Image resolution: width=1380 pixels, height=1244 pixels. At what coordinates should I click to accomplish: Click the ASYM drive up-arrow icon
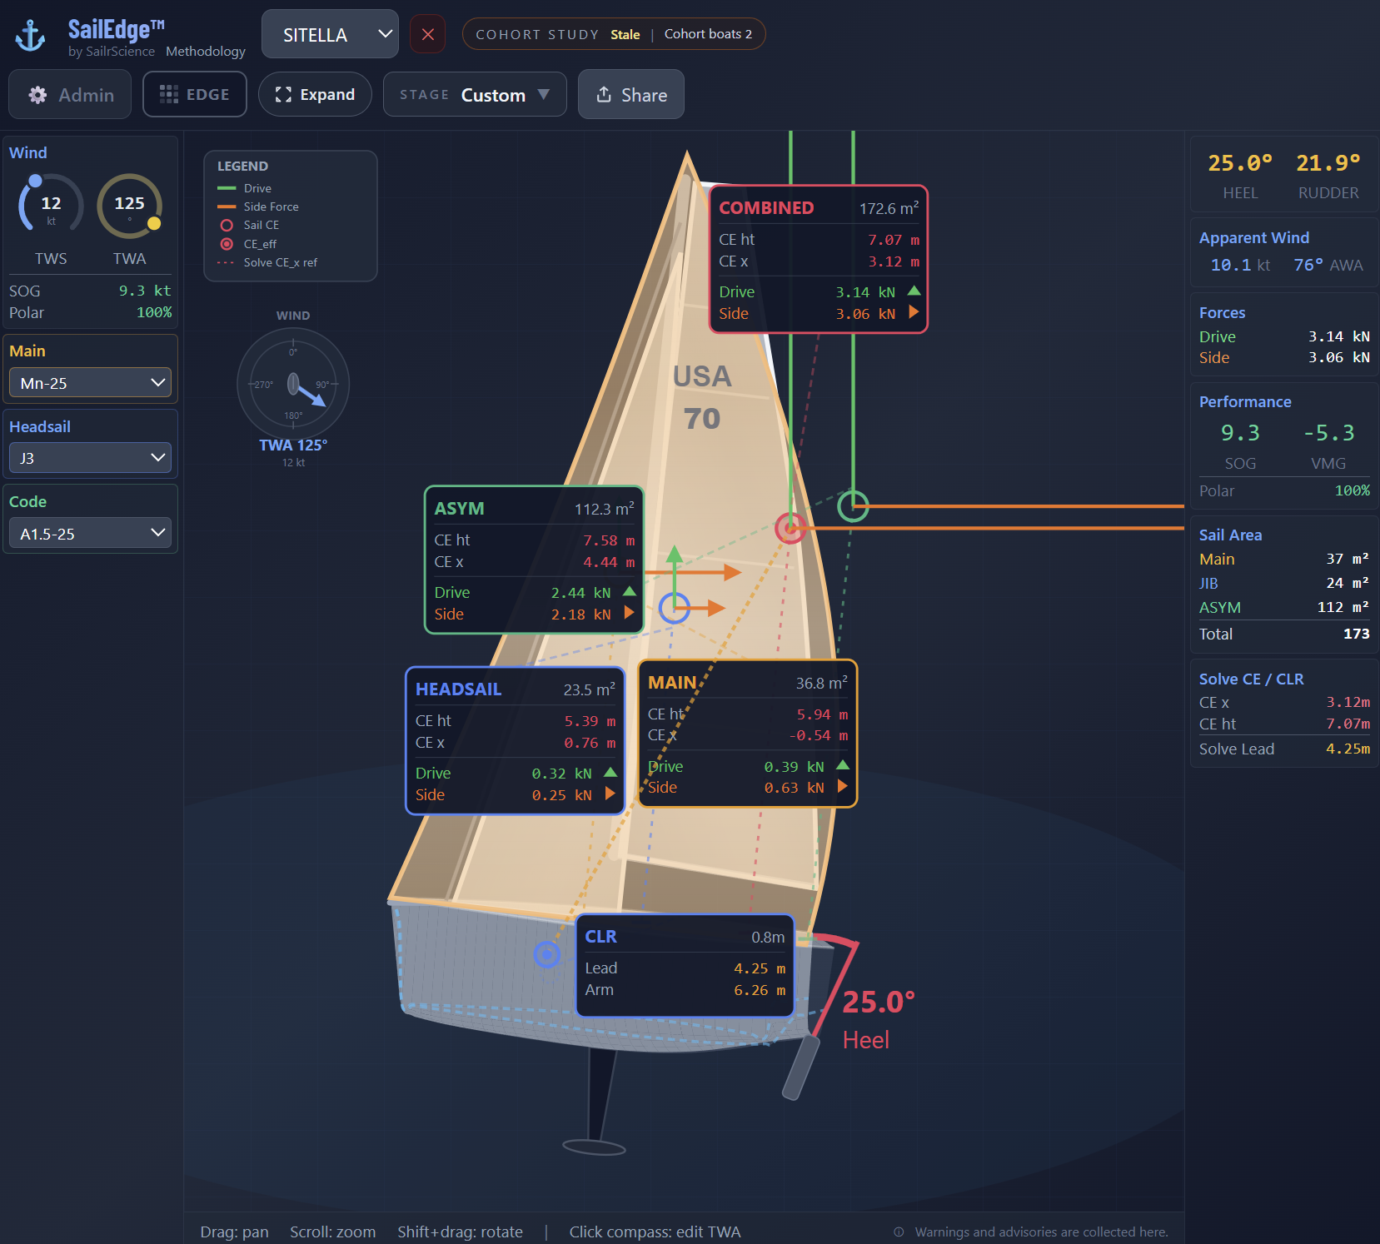coord(630,591)
